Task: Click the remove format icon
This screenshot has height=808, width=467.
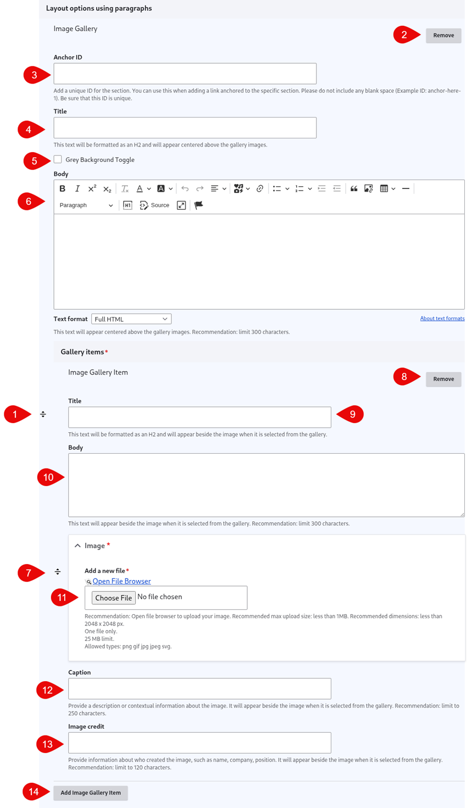Action: pyautogui.click(x=125, y=188)
